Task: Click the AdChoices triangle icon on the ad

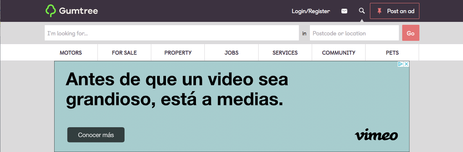Action: pyautogui.click(x=401, y=64)
